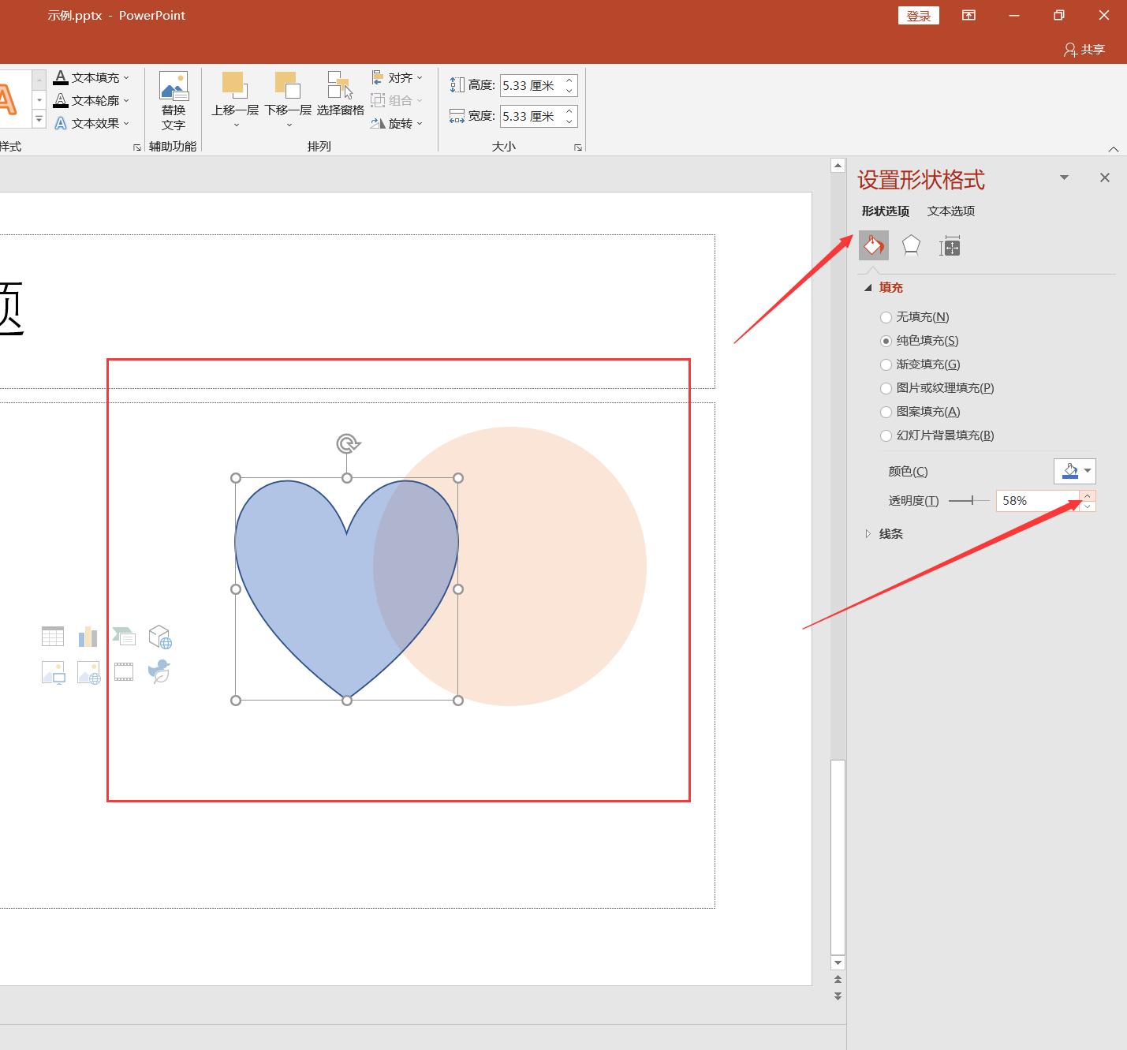The width and height of the screenshot is (1127, 1050).
Task: Insert online picture placeholder icon
Action: pyautogui.click(x=88, y=672)
